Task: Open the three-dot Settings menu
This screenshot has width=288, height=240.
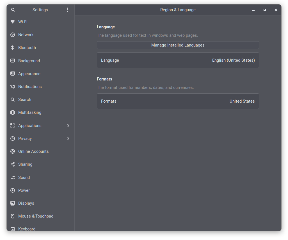Action: [68, 10]
